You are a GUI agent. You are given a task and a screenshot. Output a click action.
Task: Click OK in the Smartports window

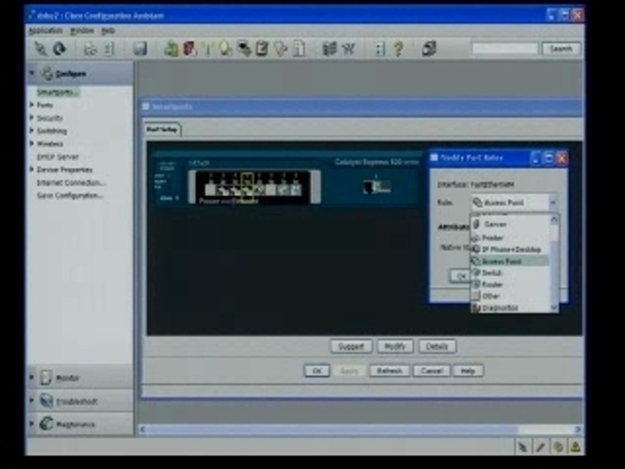tap(317, 371)
